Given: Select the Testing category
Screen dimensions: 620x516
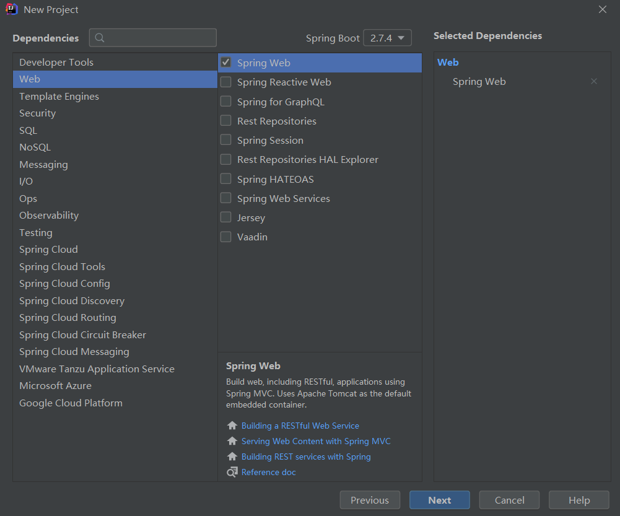Looking at the screenshot, I should 115,232.
